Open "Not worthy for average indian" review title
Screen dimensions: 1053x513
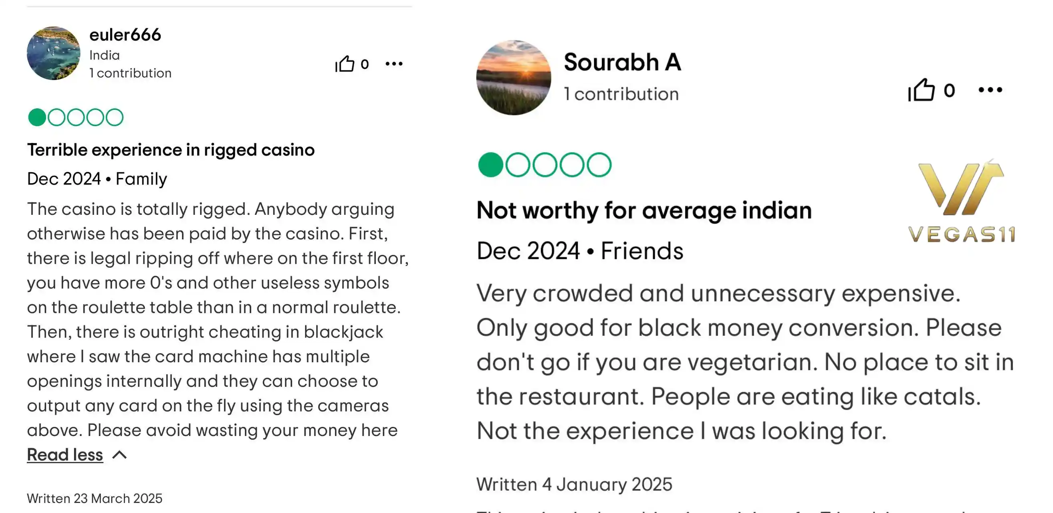(644, 210)
